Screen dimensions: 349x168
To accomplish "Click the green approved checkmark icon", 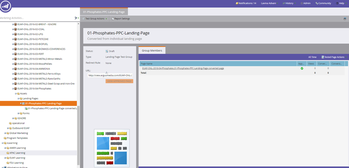I will [x=302, y=68].
